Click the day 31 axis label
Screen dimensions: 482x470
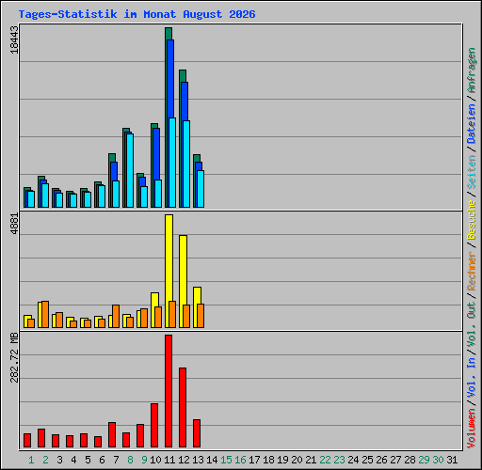[x=452, y=460]
